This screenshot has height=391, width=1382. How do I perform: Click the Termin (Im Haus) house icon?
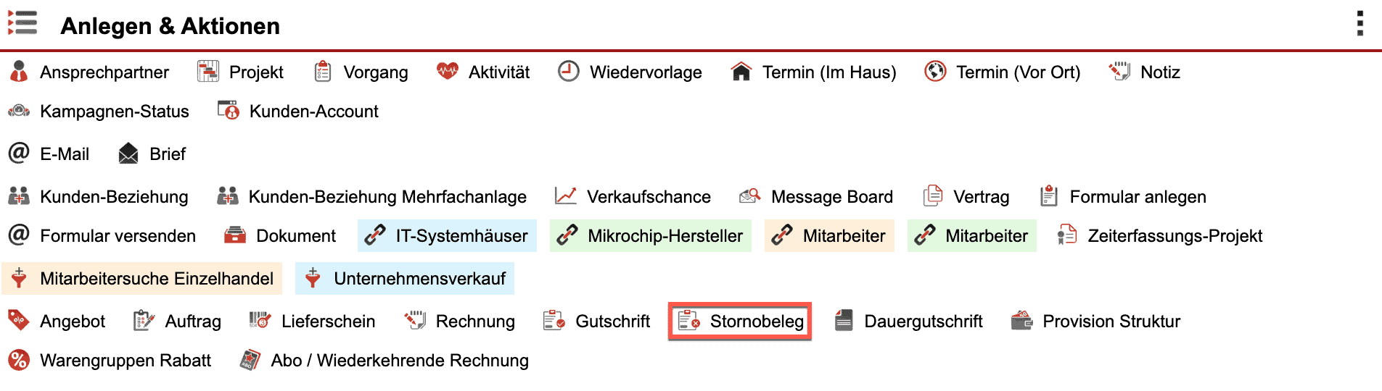click(x=741, y=72)
